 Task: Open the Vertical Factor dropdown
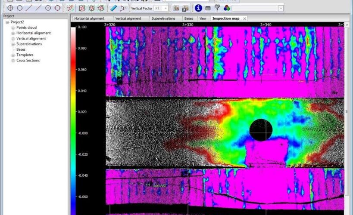point(166,8)
